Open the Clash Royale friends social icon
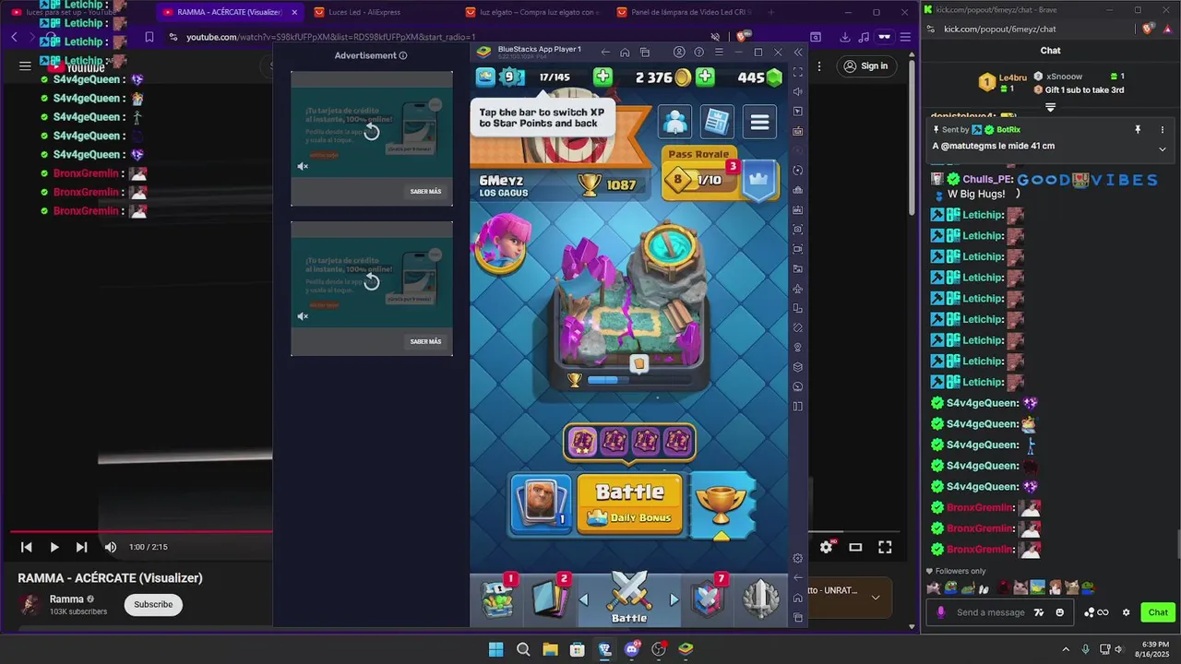 pos(675,122)
